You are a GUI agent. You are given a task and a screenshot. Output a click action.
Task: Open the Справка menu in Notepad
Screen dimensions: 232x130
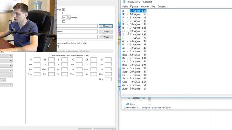coord(162,6)
